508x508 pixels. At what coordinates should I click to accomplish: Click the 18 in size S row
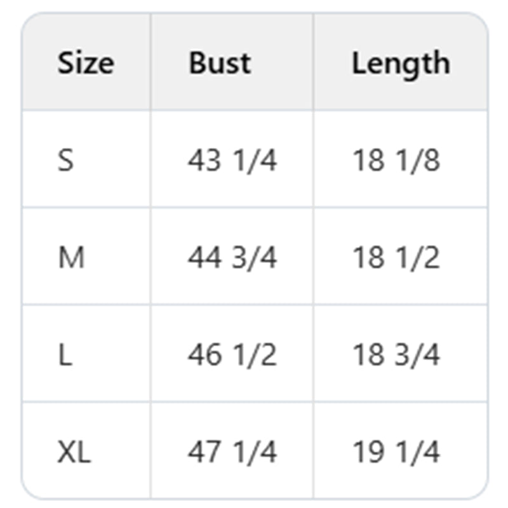coord(368,161)
